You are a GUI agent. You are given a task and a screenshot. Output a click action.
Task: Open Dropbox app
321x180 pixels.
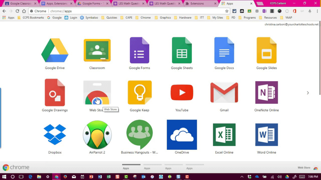[x=55, y=134]
